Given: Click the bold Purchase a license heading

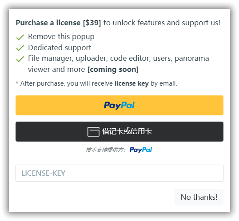Looking at the screenshot, I should point(48,23).
